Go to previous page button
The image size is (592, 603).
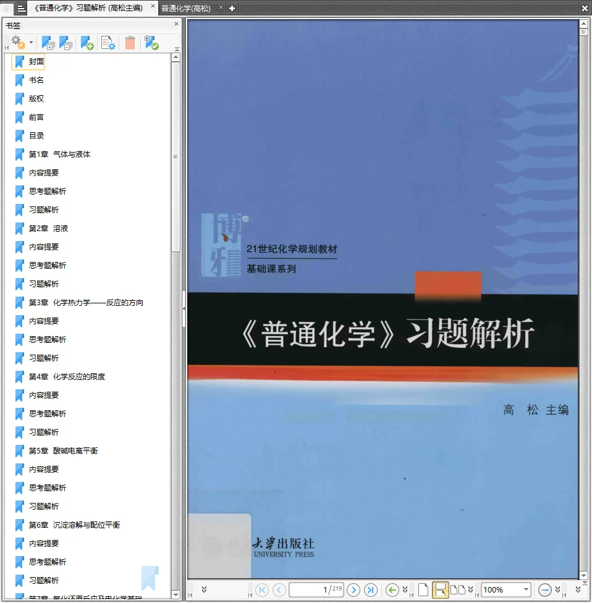tap(279, 589)
